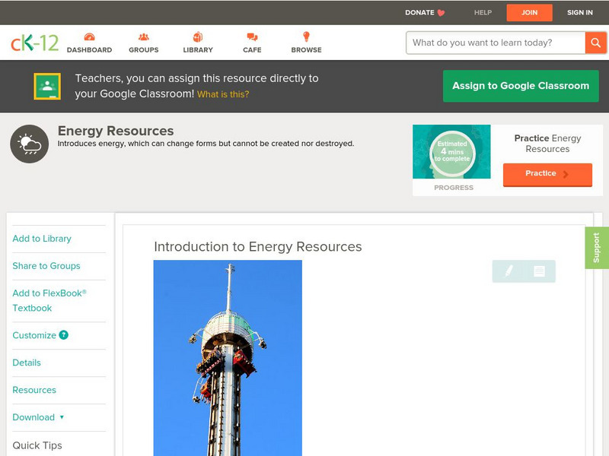Screen dimensions: 609x456
Task: Open the Library books icon
Action: [198, 37]
